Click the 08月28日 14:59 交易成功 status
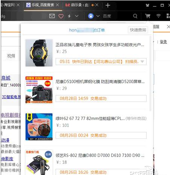This screenshot has width=170, height=175. [x=101, y=99]
